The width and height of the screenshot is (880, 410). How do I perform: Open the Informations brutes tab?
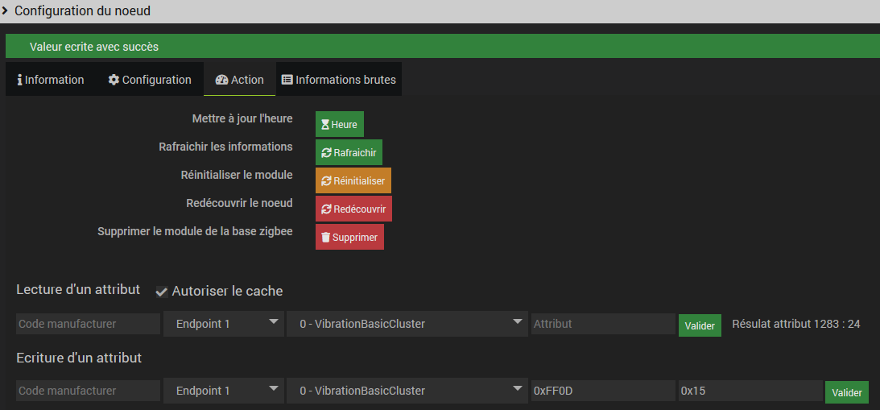tap(339, 80)
